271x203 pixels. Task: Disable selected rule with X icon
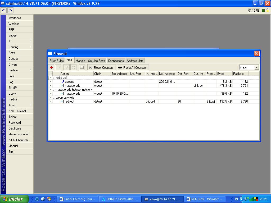74,67
